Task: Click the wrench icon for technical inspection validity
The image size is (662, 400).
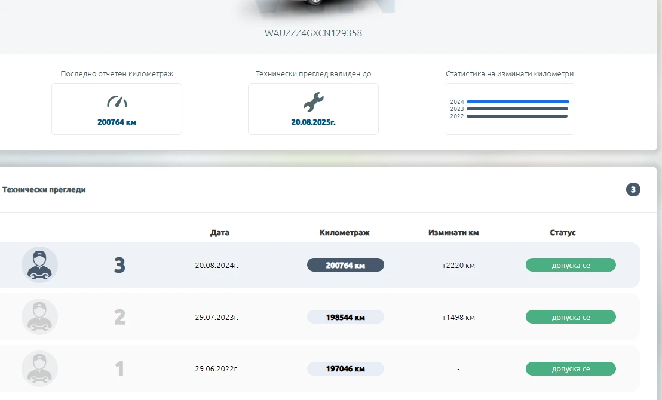Action: click(313, 101)
